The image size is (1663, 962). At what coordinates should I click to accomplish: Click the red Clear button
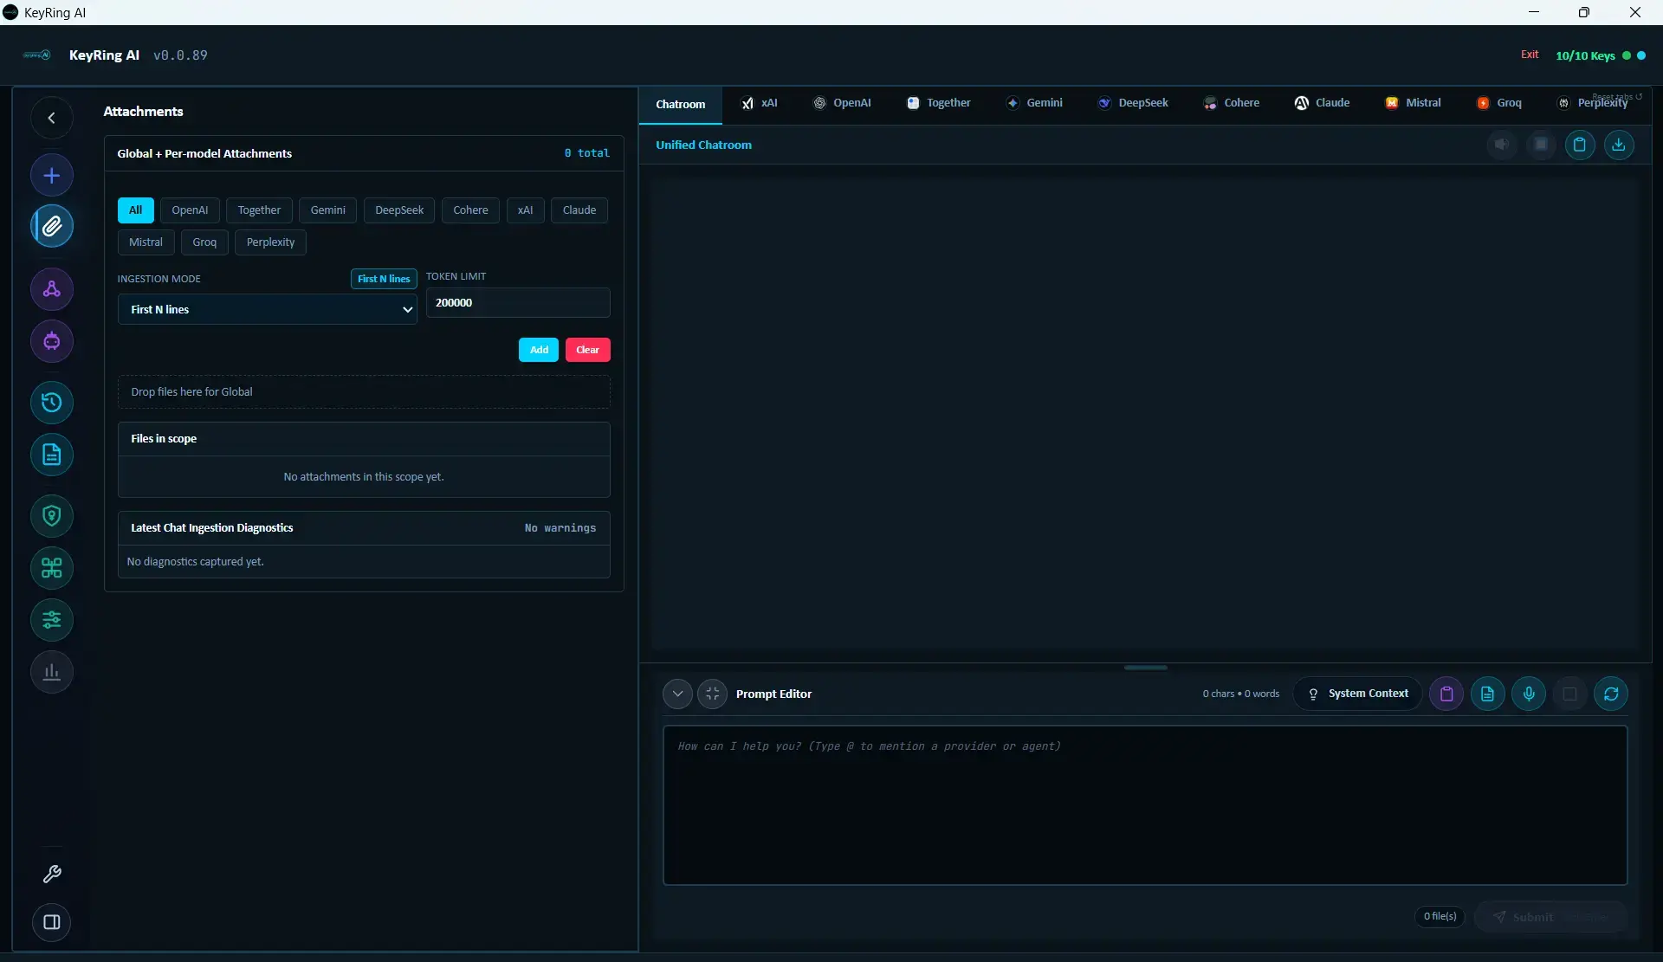pos(588,350)
